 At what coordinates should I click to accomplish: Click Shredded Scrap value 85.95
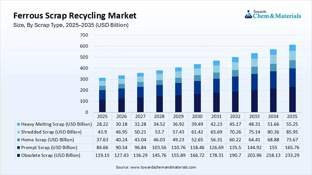click(292, 132)
